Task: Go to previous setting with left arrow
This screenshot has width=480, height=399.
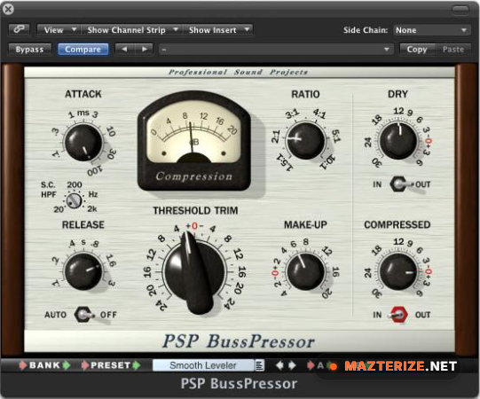Action: [124, 50]
